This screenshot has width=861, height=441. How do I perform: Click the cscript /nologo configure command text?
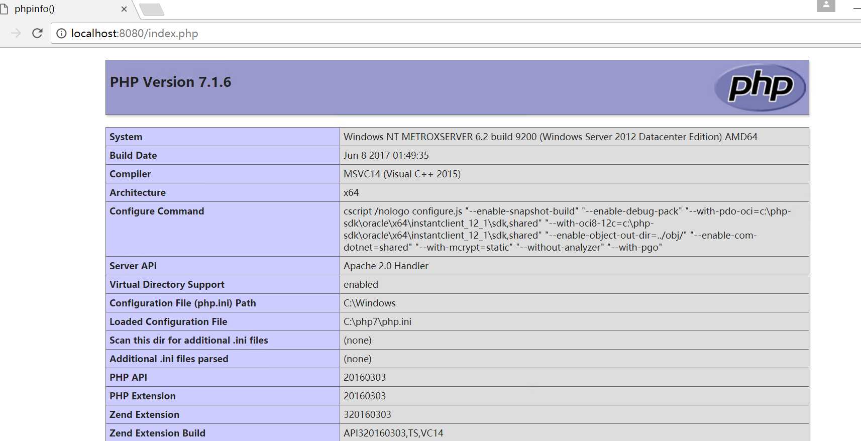568,229
